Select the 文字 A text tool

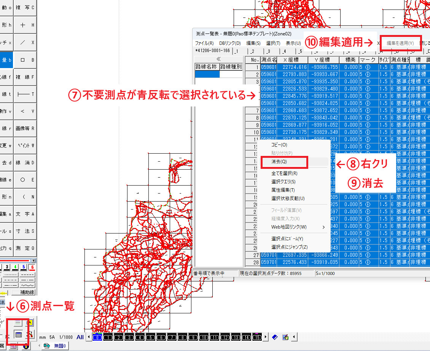(25, 214)
